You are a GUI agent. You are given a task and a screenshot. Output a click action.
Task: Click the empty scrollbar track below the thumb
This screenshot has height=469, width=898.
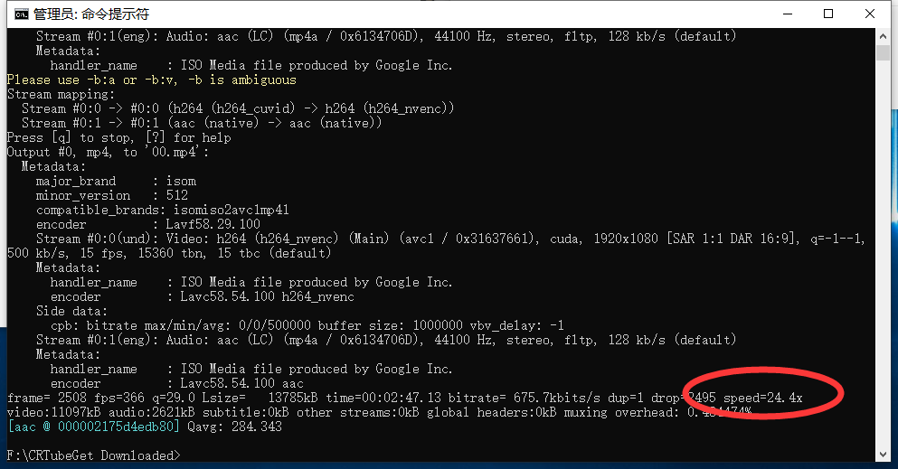tap(885, 271)
